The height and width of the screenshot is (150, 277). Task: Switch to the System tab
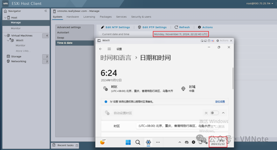pos(57,17)
